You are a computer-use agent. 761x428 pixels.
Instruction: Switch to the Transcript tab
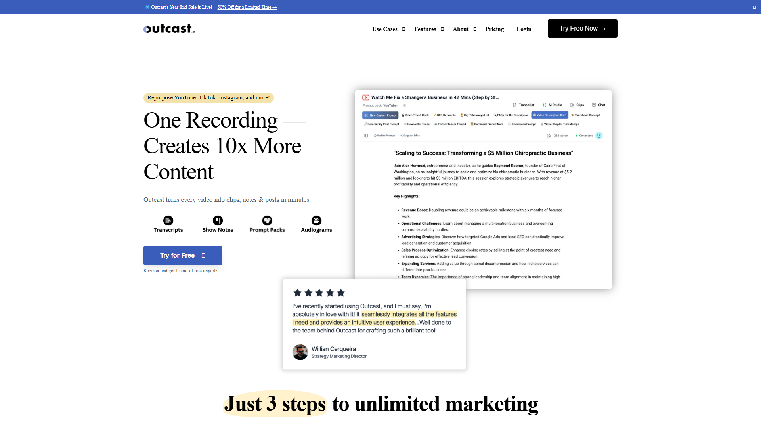(524, 105)
